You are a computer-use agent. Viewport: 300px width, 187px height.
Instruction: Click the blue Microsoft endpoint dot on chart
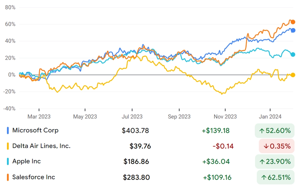point(293,30)
